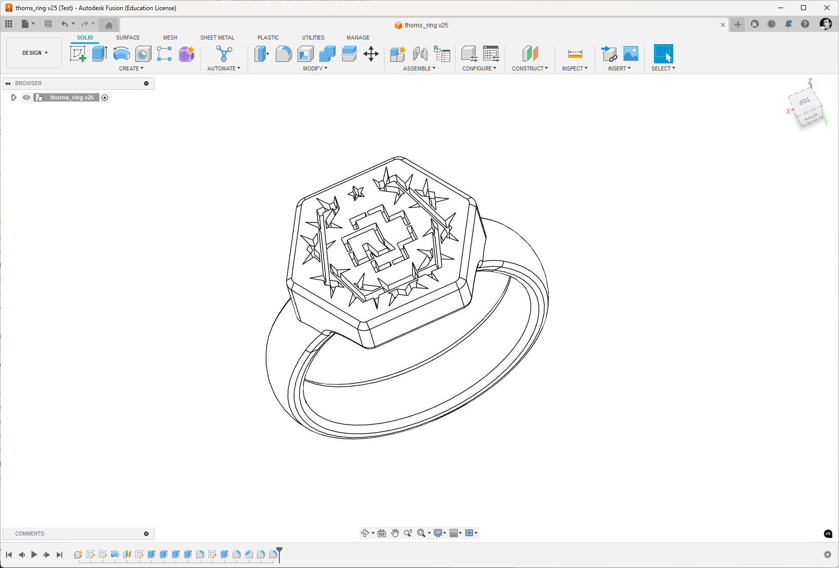The width and height of the screenshot is (839, 568).
Task: Open the SHEET METAL tab
Action: point(217,38)
